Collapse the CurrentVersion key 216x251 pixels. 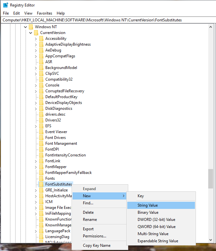point(30,33)
